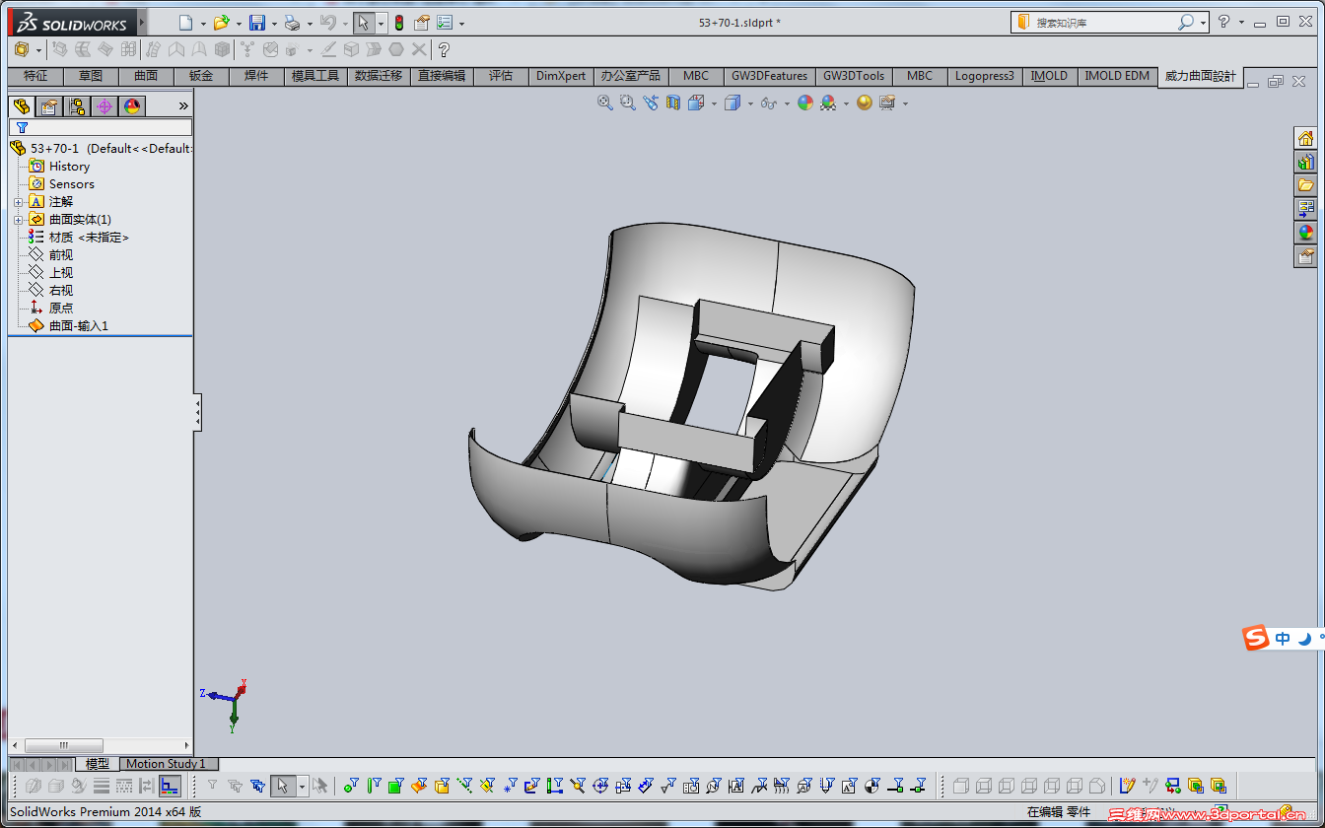Image resolution: width=1325 pixels, height=828 pixels.
Task: Click the Sogou input method logo
Action: point(1255,638)
